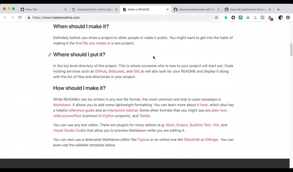Switch to the mpociot/chuck-norris-jokes tab

pos(94,10)
